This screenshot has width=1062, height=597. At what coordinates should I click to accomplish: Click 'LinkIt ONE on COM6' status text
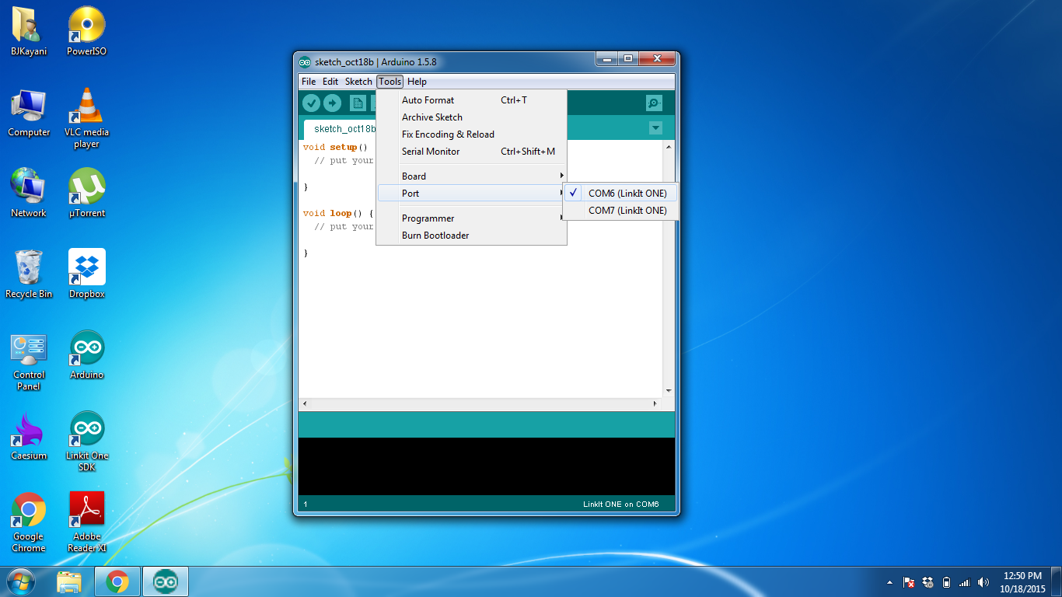pyautogui.click(x=620, y=504)
